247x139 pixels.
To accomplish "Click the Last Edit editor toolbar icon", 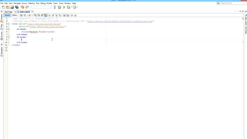I will [x=21, y=15].
